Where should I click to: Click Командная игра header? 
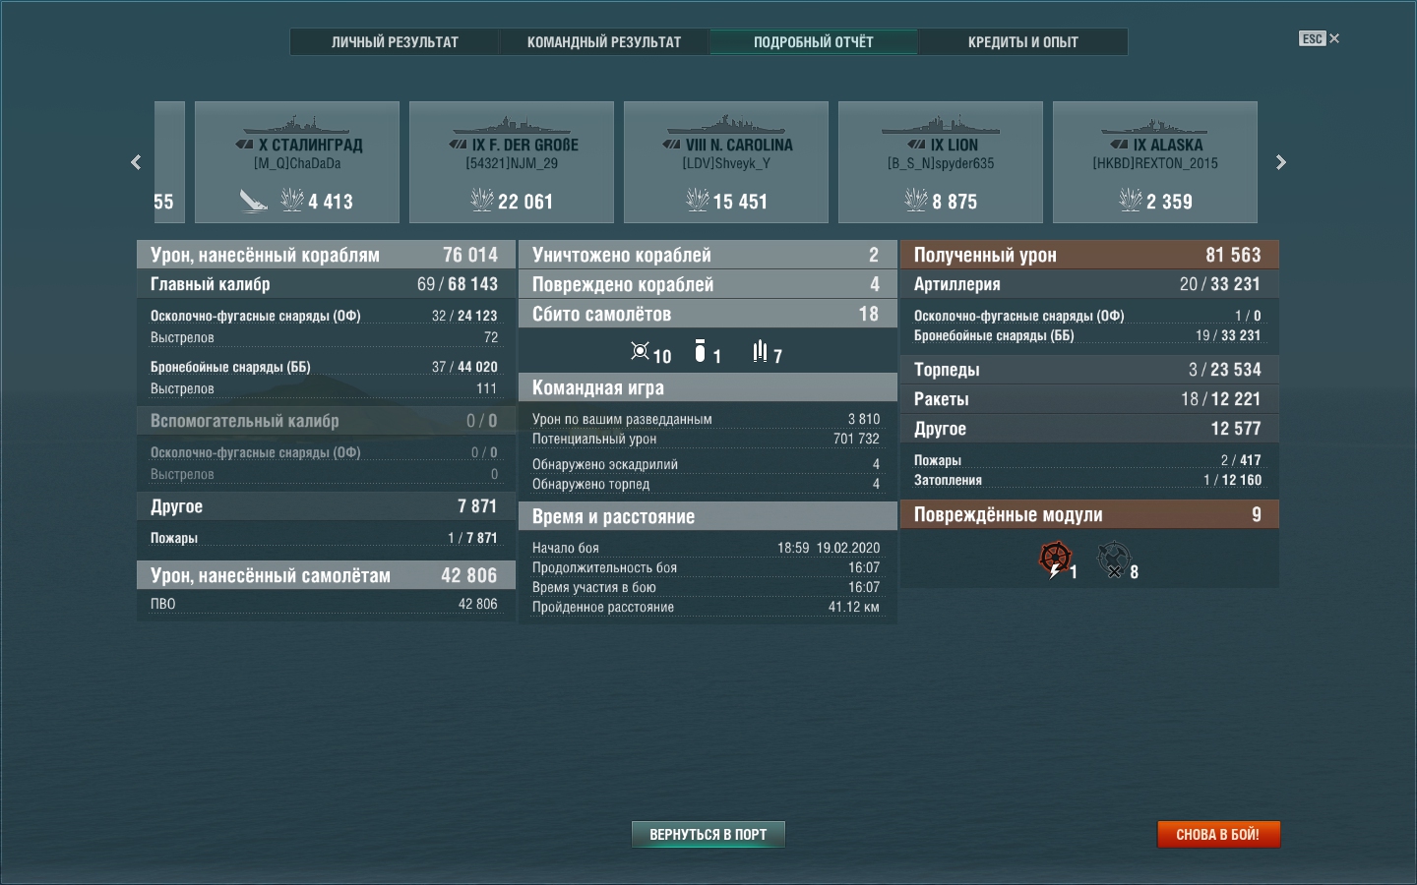pos(708,387)
